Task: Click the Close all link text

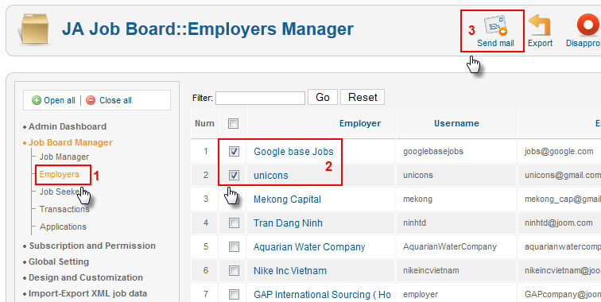Action: pos(115,100)
